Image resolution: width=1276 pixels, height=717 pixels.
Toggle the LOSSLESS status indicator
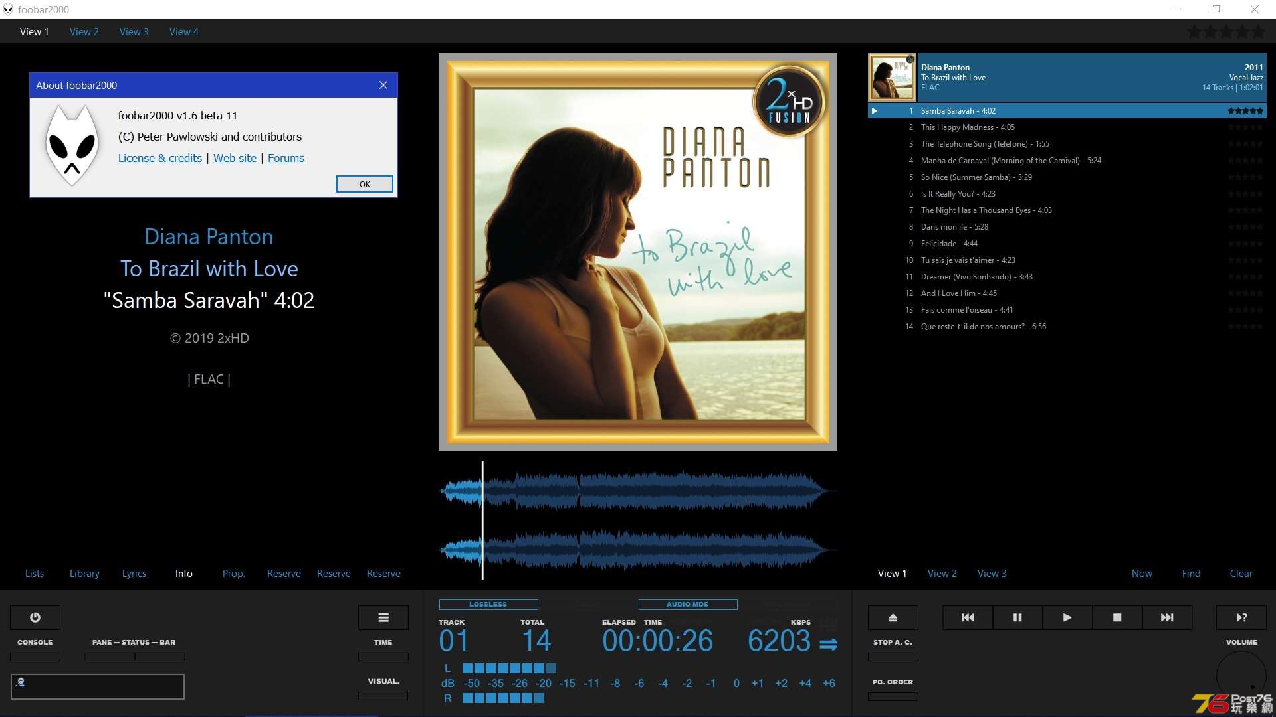click(487, 604)
